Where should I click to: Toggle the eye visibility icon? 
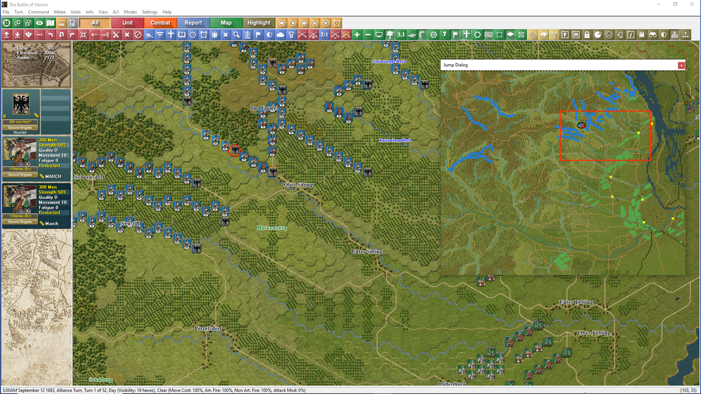click(40, 23)
